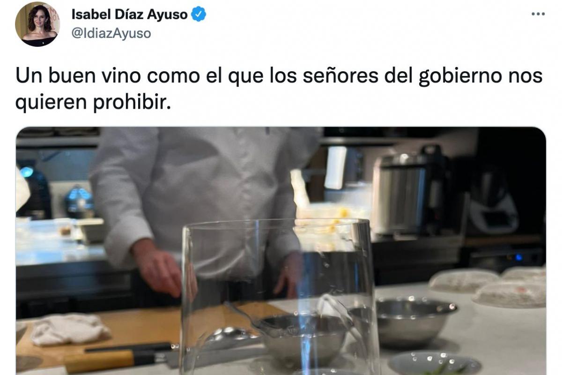This screenshot has width=562, height=375.
Task: Click the blue verified badge
Action: (200, 15)
